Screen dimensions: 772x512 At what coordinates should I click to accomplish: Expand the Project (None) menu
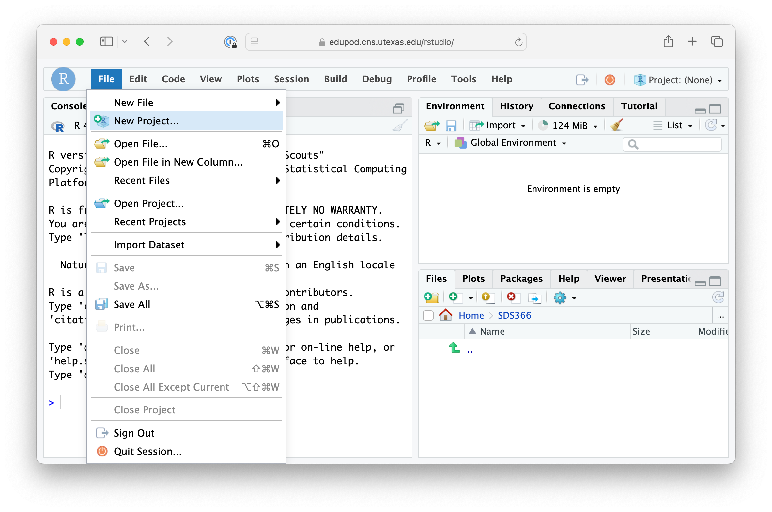pyautogui.click(x=679, y=80)
